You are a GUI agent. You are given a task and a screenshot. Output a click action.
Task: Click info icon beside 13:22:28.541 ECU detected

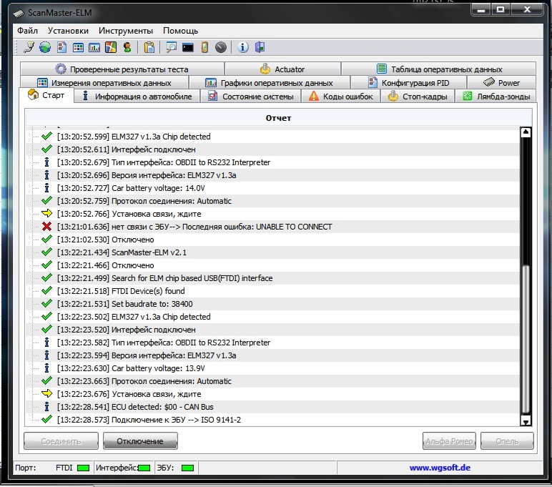click(46, 407)
